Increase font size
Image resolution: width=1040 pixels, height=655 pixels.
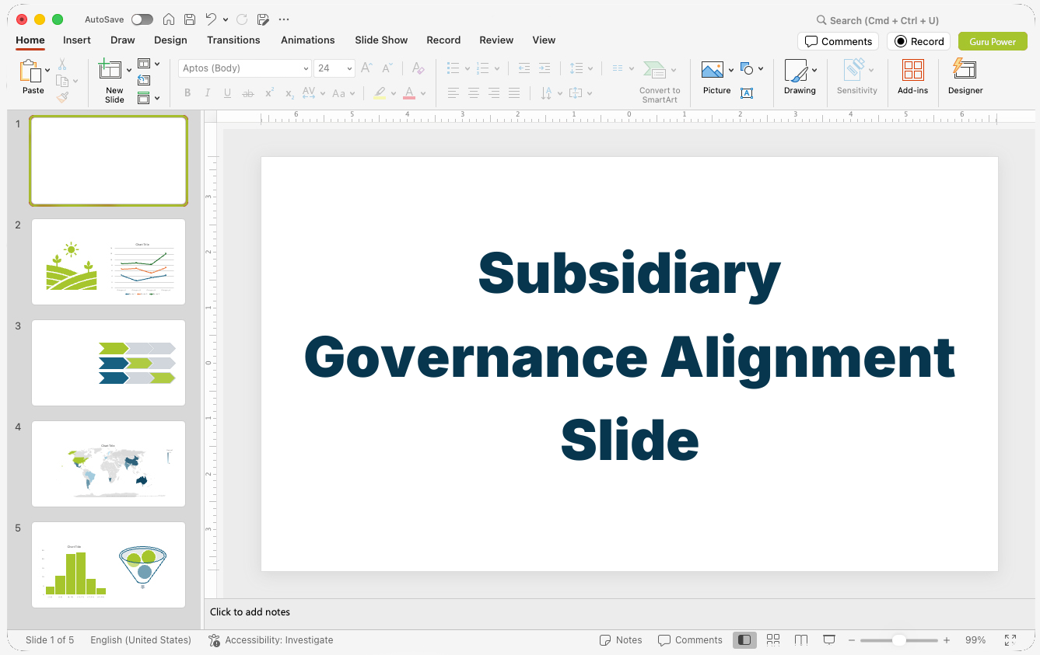pos(366,68)
